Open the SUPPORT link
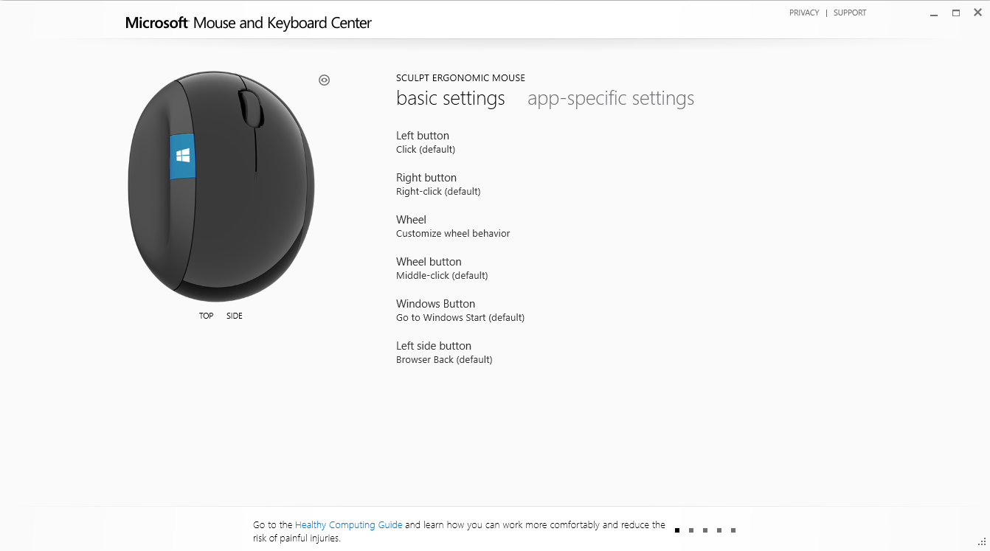990x551 pixels. 850,13
